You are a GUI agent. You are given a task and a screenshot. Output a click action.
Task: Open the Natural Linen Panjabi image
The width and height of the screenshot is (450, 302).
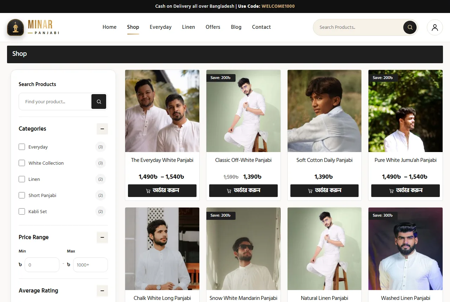coord(324,249)
